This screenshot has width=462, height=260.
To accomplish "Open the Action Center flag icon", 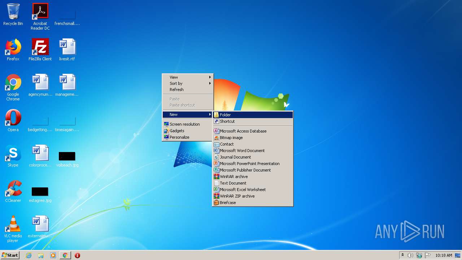I will 428,255.
